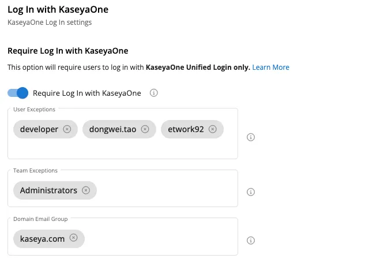Remove Administrators from Team Exceptions
Image resolution: width=369 pixels, height=270 pixels.
tap(86, 190)
